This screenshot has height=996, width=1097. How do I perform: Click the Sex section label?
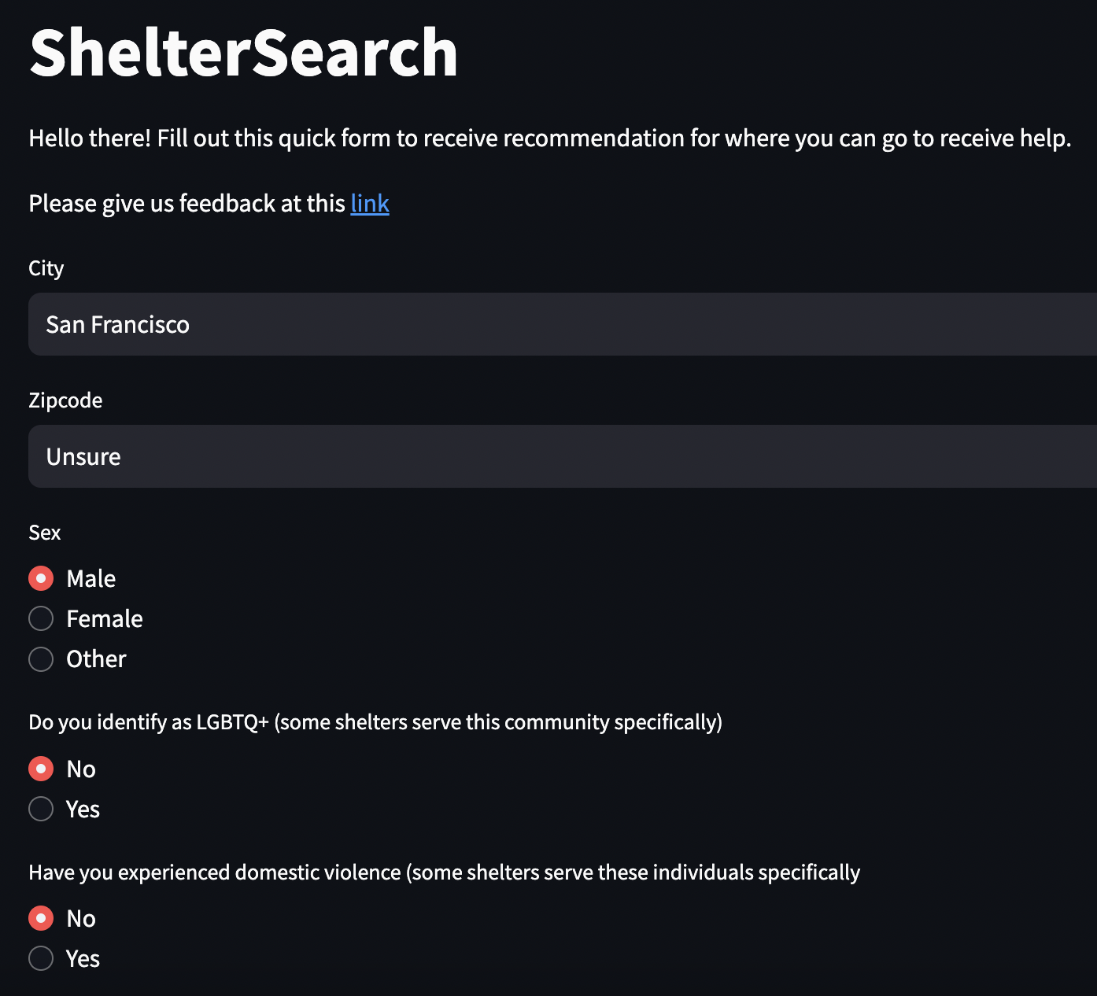click(44, 533)
